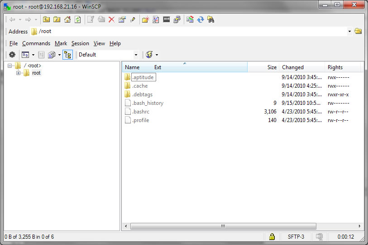Viewport: 368px width, 245px height.
Task: Open the Mark menu
Action: [61, 43]
